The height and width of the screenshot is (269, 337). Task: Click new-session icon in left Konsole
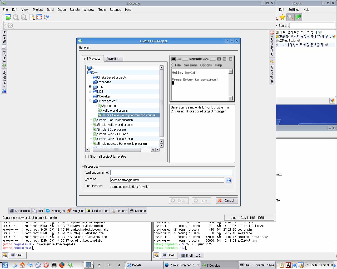coord(5,255)
